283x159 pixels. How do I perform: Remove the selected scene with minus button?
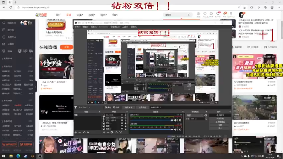pyautogui.click(x=80, y=132)
